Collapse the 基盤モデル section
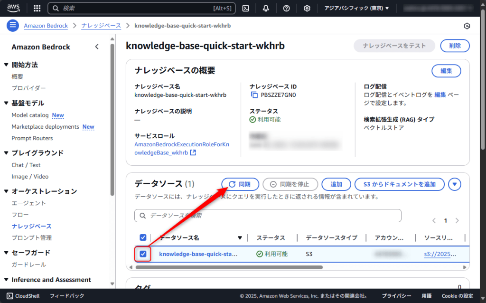The width and height of the screenshot is (486, 303). pyautogui.click(x=6, y=103)
